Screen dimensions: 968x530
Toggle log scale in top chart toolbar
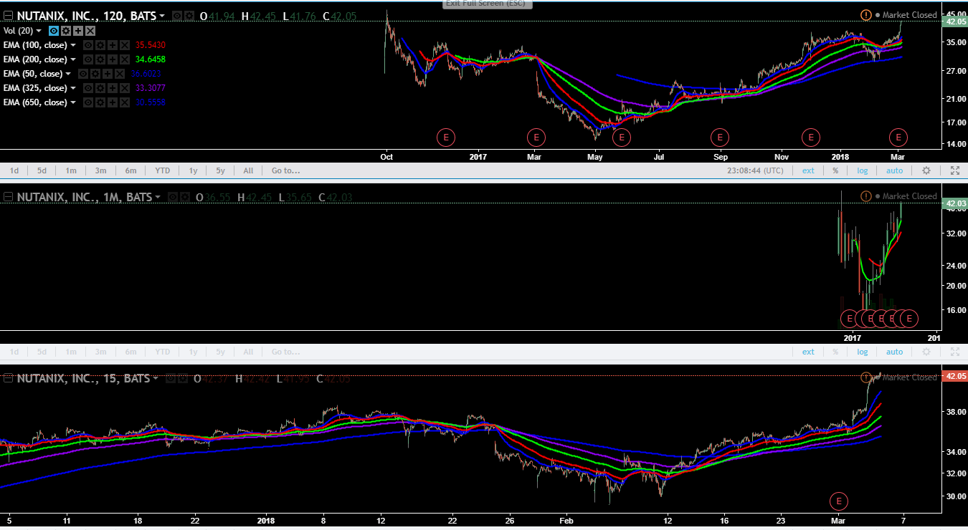[x=862, y=170]
